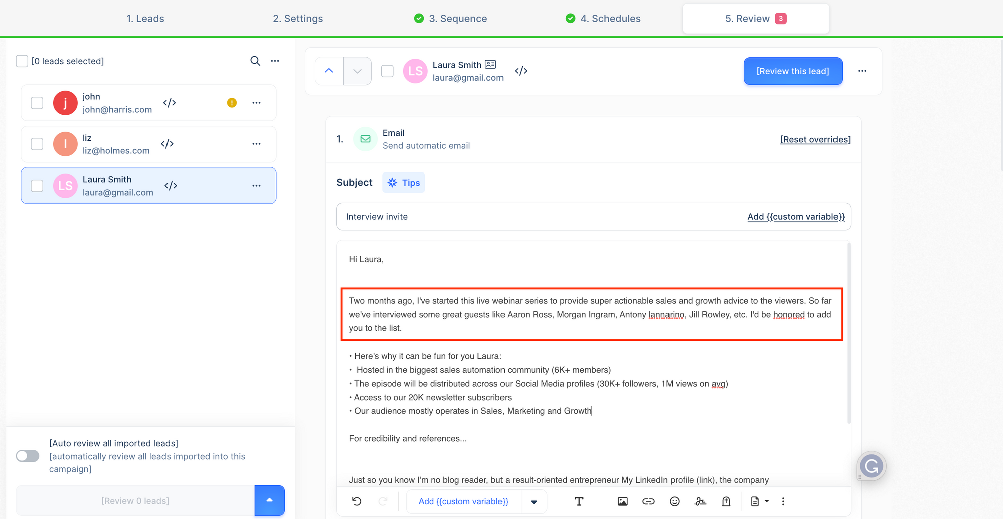Click Reset overrides for the email step
The height and width of the screenshot is (519, 1003).
(x=815, y=139)
